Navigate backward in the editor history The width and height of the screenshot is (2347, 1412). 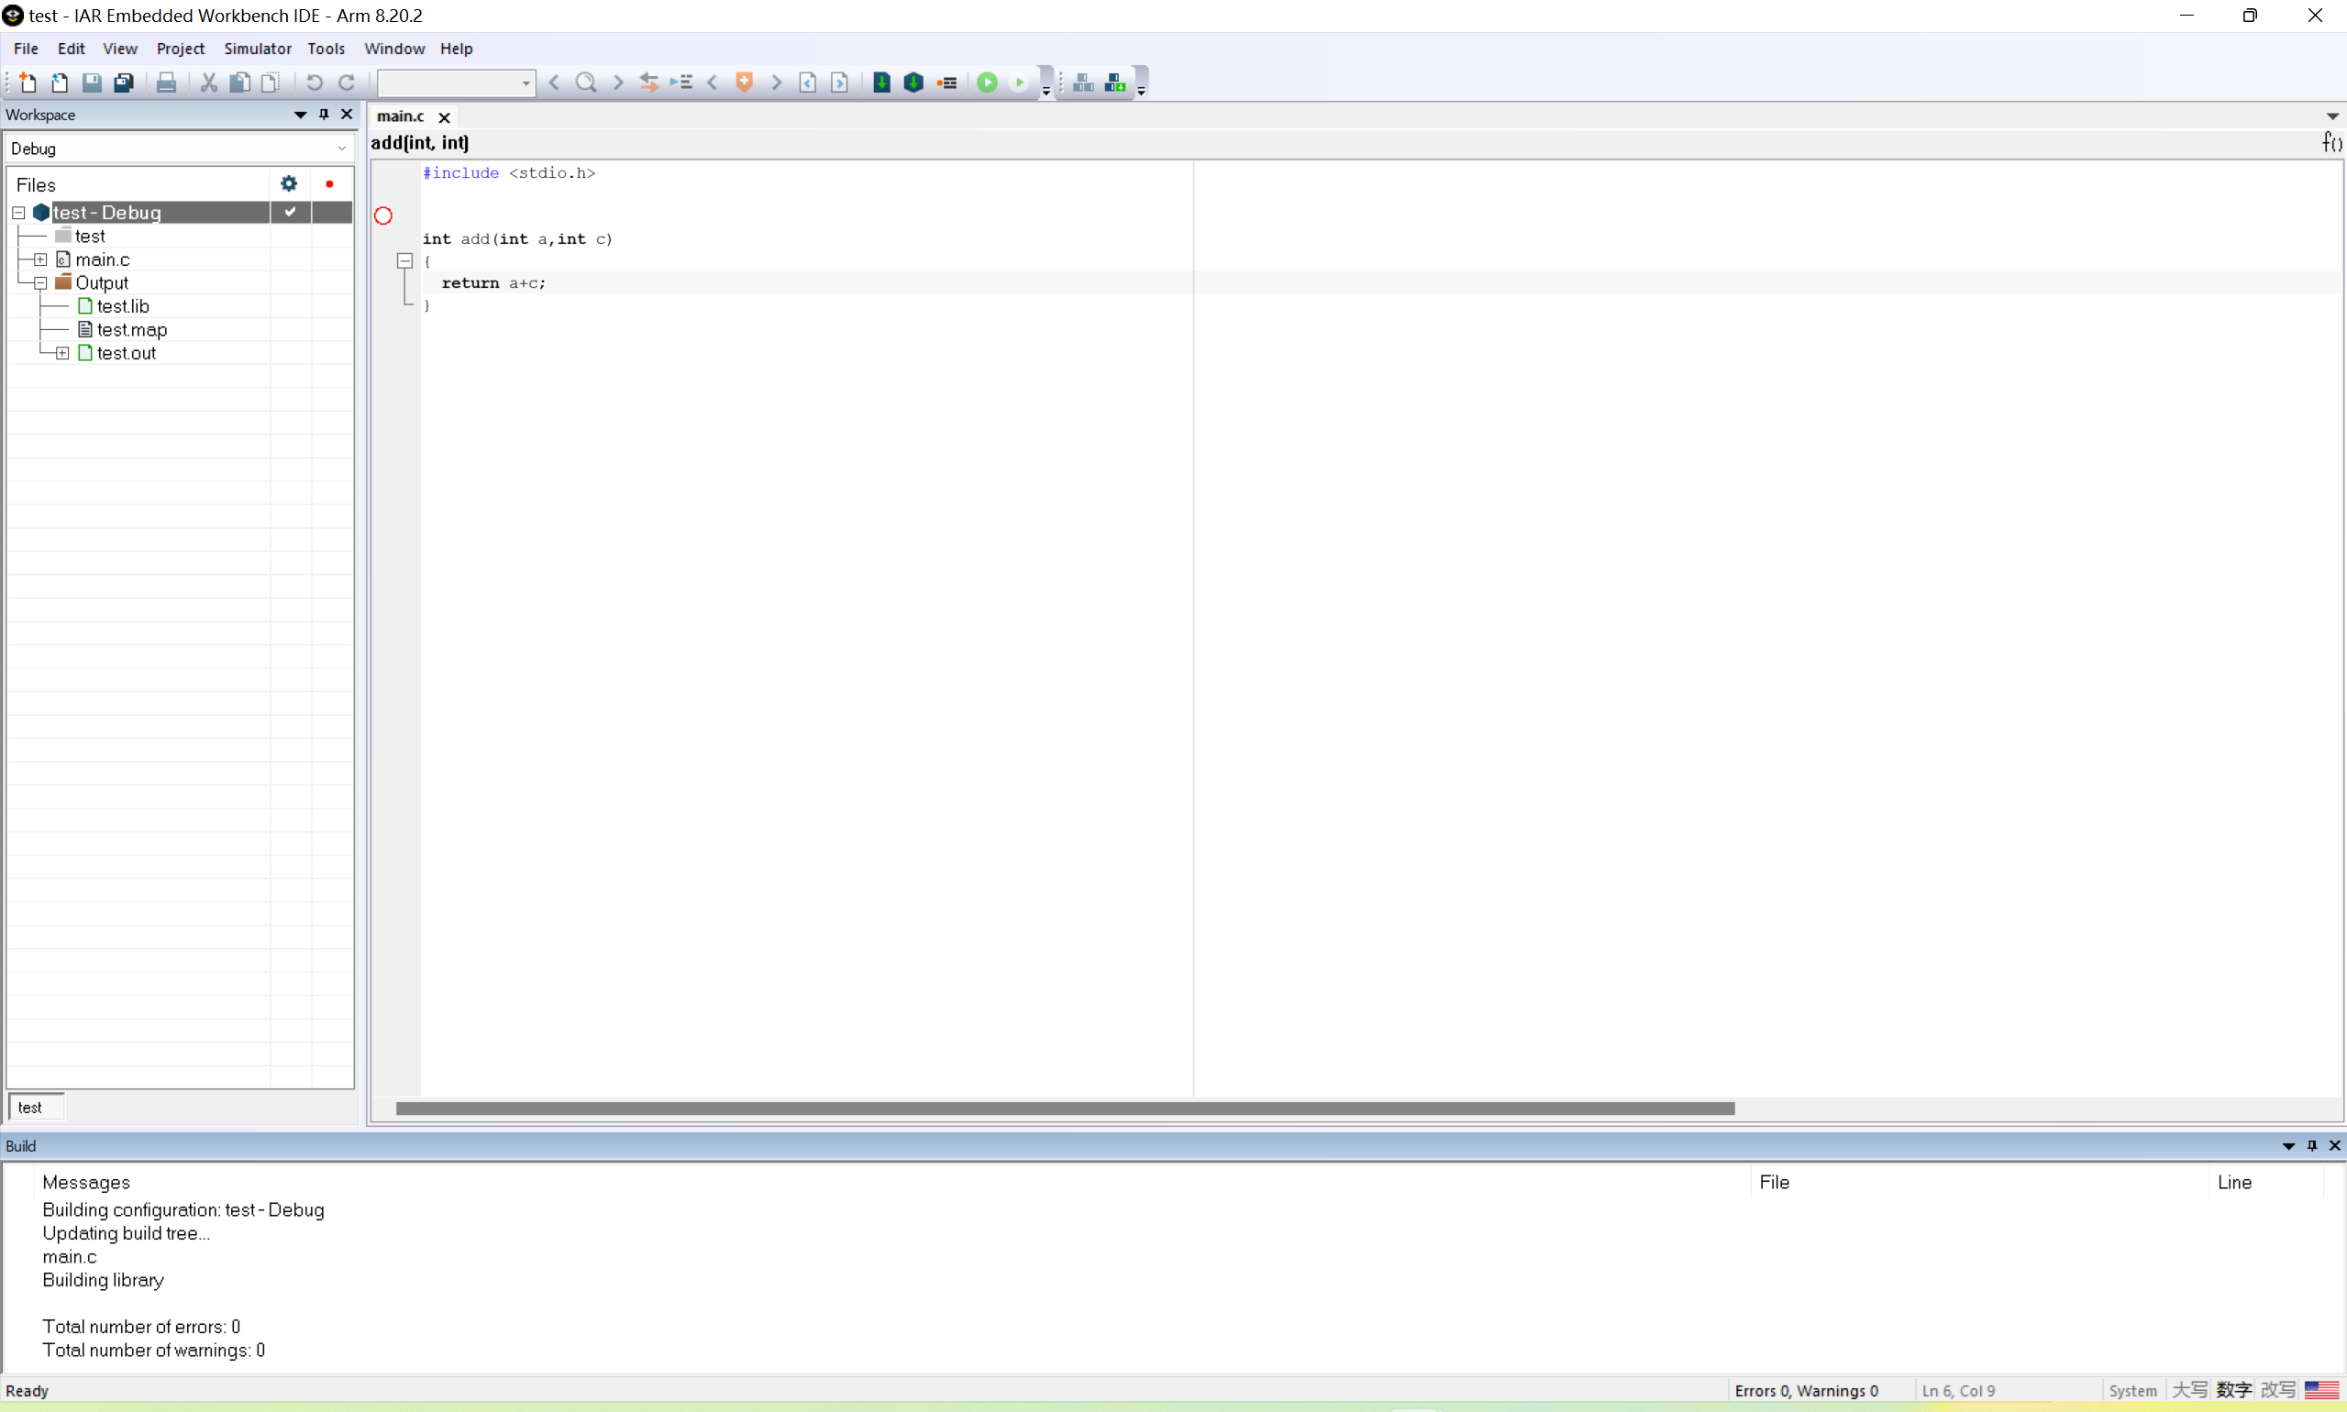coord(808,83)
